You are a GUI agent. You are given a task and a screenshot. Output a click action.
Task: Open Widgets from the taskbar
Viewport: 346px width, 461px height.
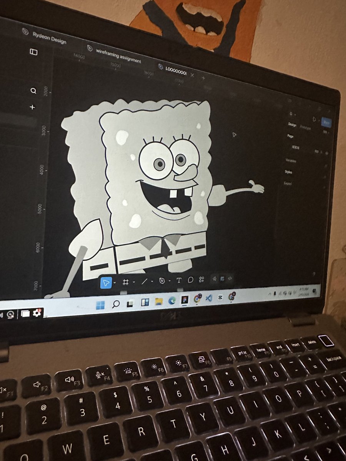pyautogui.click(x=145, y=302)
